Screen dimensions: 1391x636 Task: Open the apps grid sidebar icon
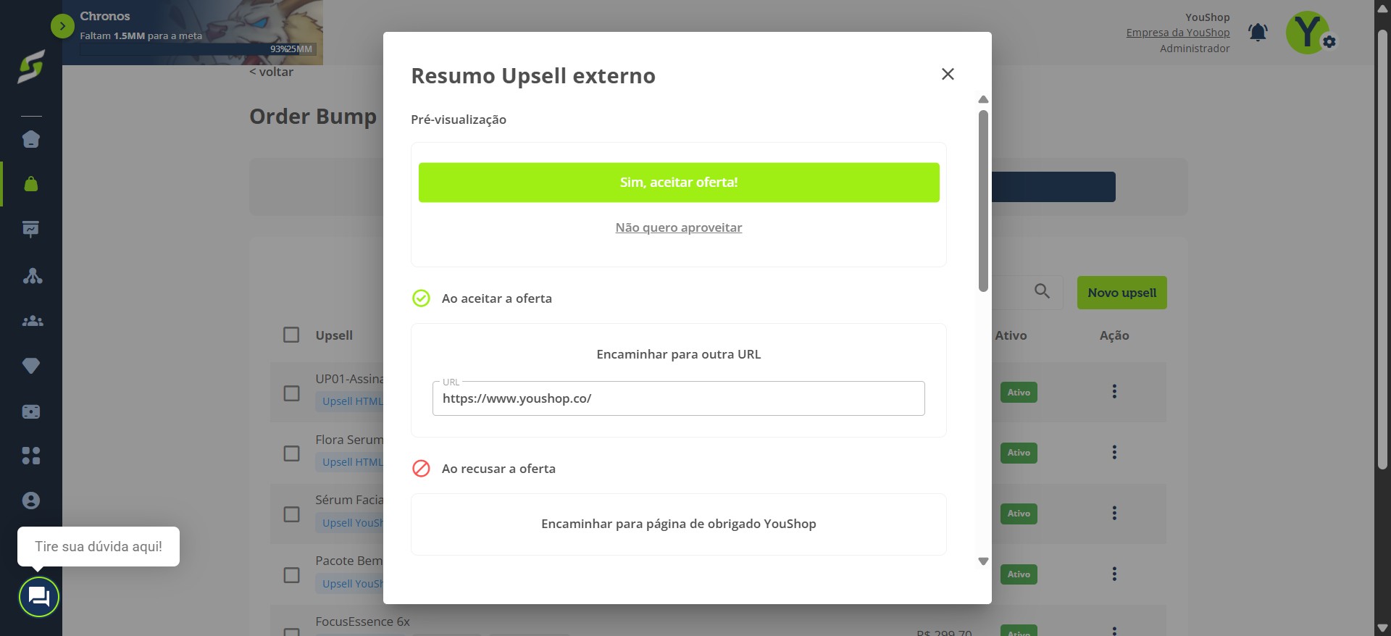31,456
